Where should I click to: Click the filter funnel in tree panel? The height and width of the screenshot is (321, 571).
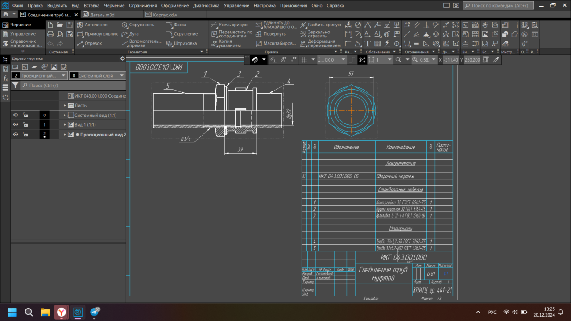coord(15,85)
